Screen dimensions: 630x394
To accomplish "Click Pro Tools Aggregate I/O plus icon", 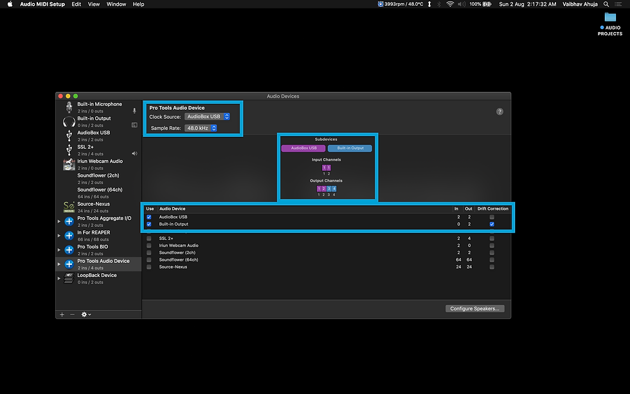I will [x=69, y=221].
